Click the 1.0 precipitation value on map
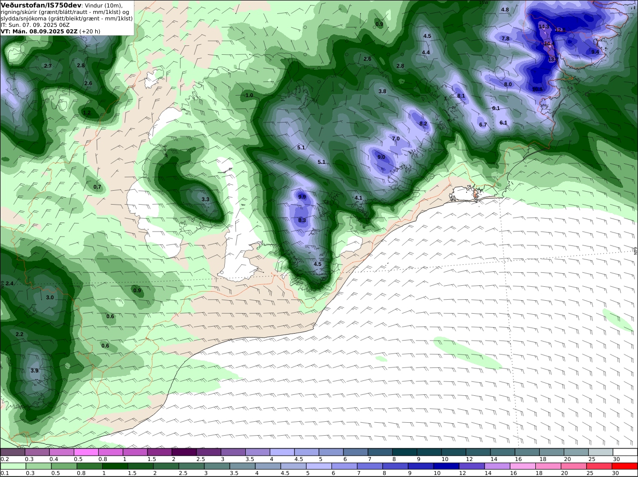Screen dimensions: 638x477 pyautogui.click(x=249, y=95)
